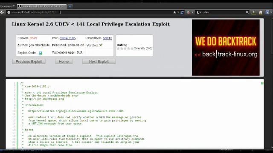
Task: Click the page title Linux Kernel 2.6 UDEV heading
Action: [91, 24]
